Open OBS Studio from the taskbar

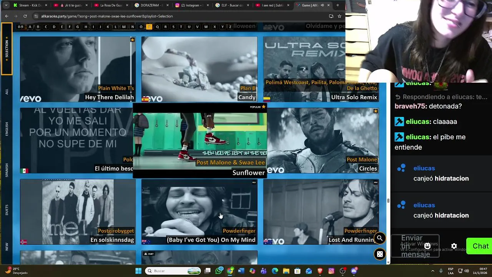[x=342, y=271]
